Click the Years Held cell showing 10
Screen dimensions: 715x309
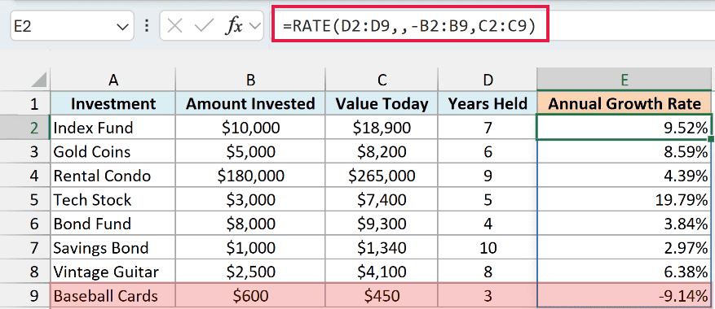pos(488,248)
